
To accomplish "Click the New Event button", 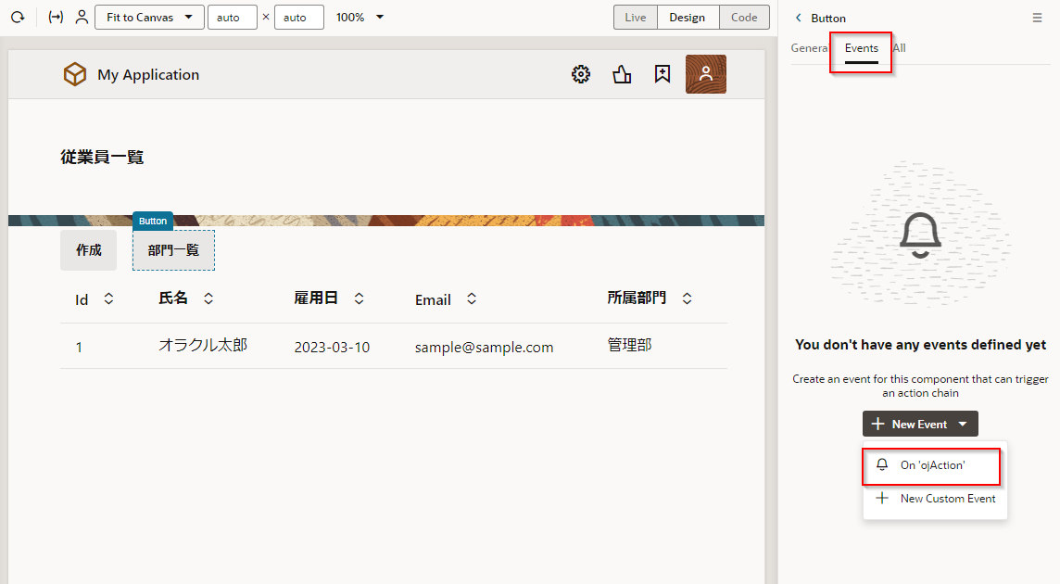I will pyautogui.click(x=919, y=425).
